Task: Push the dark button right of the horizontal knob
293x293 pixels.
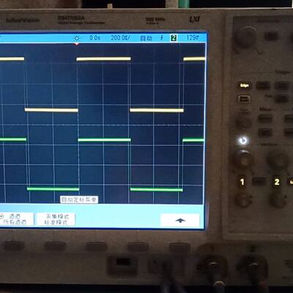Action: 271,37
